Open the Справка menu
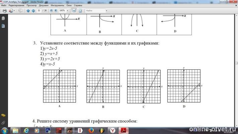The width and height of the screenshot is (238, 134). pos(78,5)
